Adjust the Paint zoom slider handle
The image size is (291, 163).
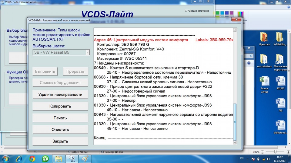[276, 152]
